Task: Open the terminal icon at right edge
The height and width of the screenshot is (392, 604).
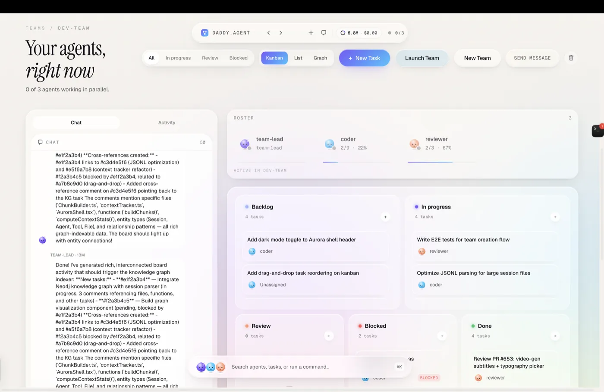Action: [x=597, y=130]
